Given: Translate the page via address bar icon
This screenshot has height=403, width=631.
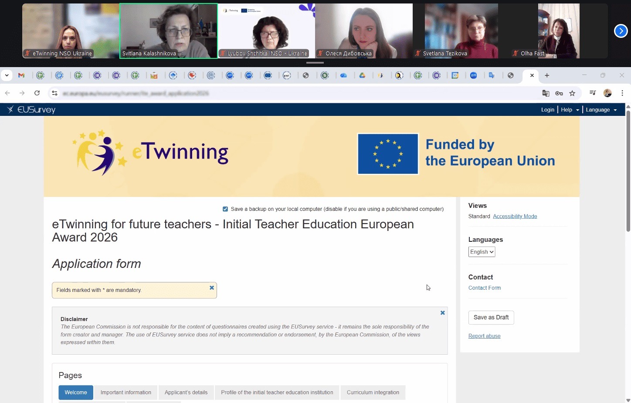Looking at the screenshot, I should (545, 93).
